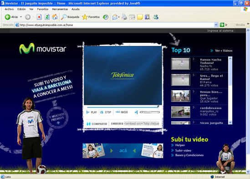Click the IE page icon in title bar
The height and width of the screenshot is (179, 250).
point(2,3)
